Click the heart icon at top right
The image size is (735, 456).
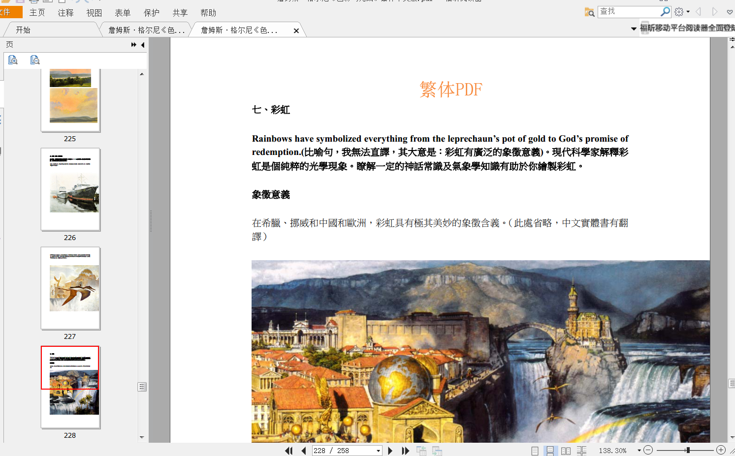pyautogui.click(x=730, y=12)
